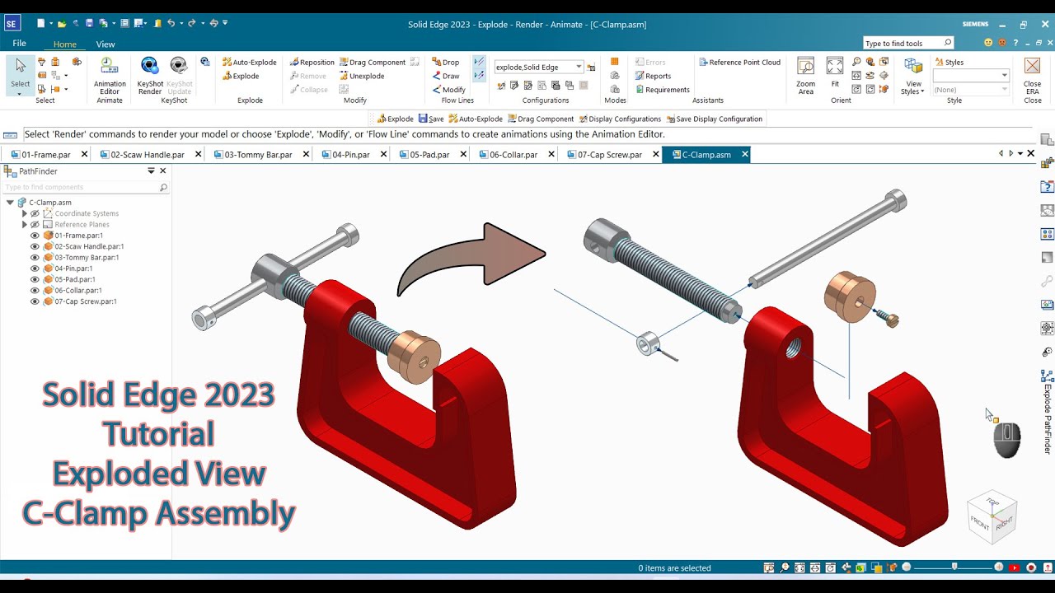The height and width of the screenshot is (593, 1055).
Task: Switch to the 05-Pad.par document tab
Action: pyautogui.click(x=429, y=154)
